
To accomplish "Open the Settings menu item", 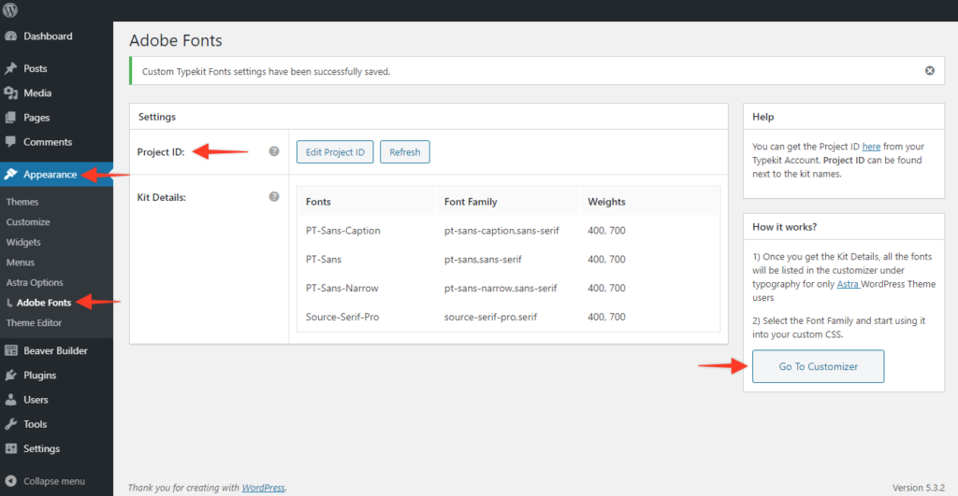I will click(x=41, y=448).
